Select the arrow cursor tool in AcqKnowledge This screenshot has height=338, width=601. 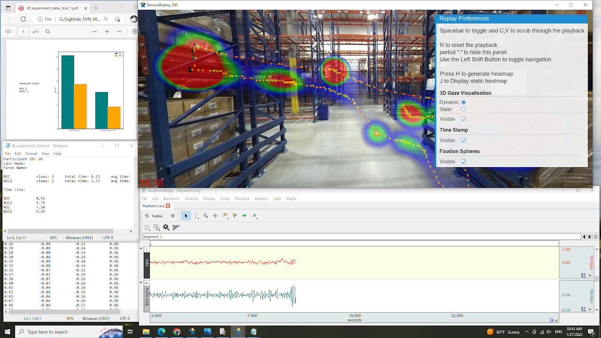pyautogui.click(x=186, y=216)
